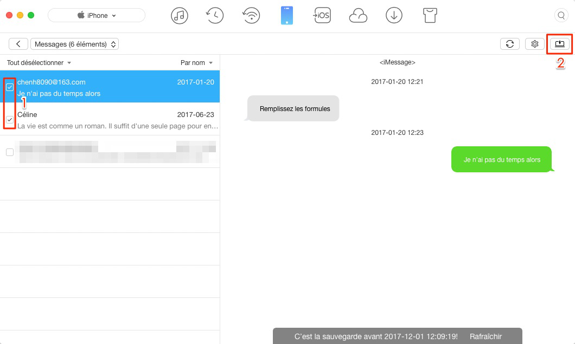Click the search magnifier icon
The width and height of the screenshot is (575, 344).
(x=561, y=15)
